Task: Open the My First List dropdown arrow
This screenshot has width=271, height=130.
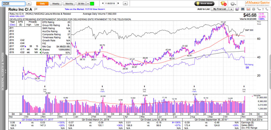Action: click(231, 9)
